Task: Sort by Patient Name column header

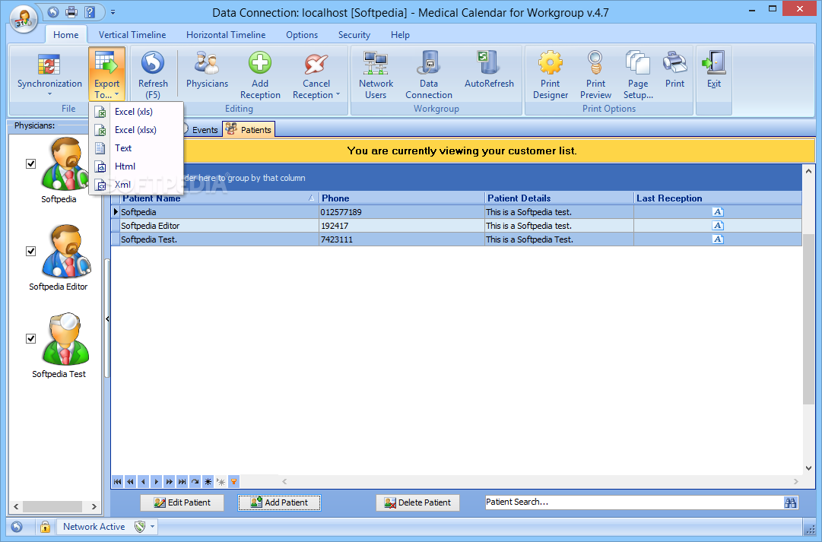Action: pyautogui.click(x=219, y=198)
